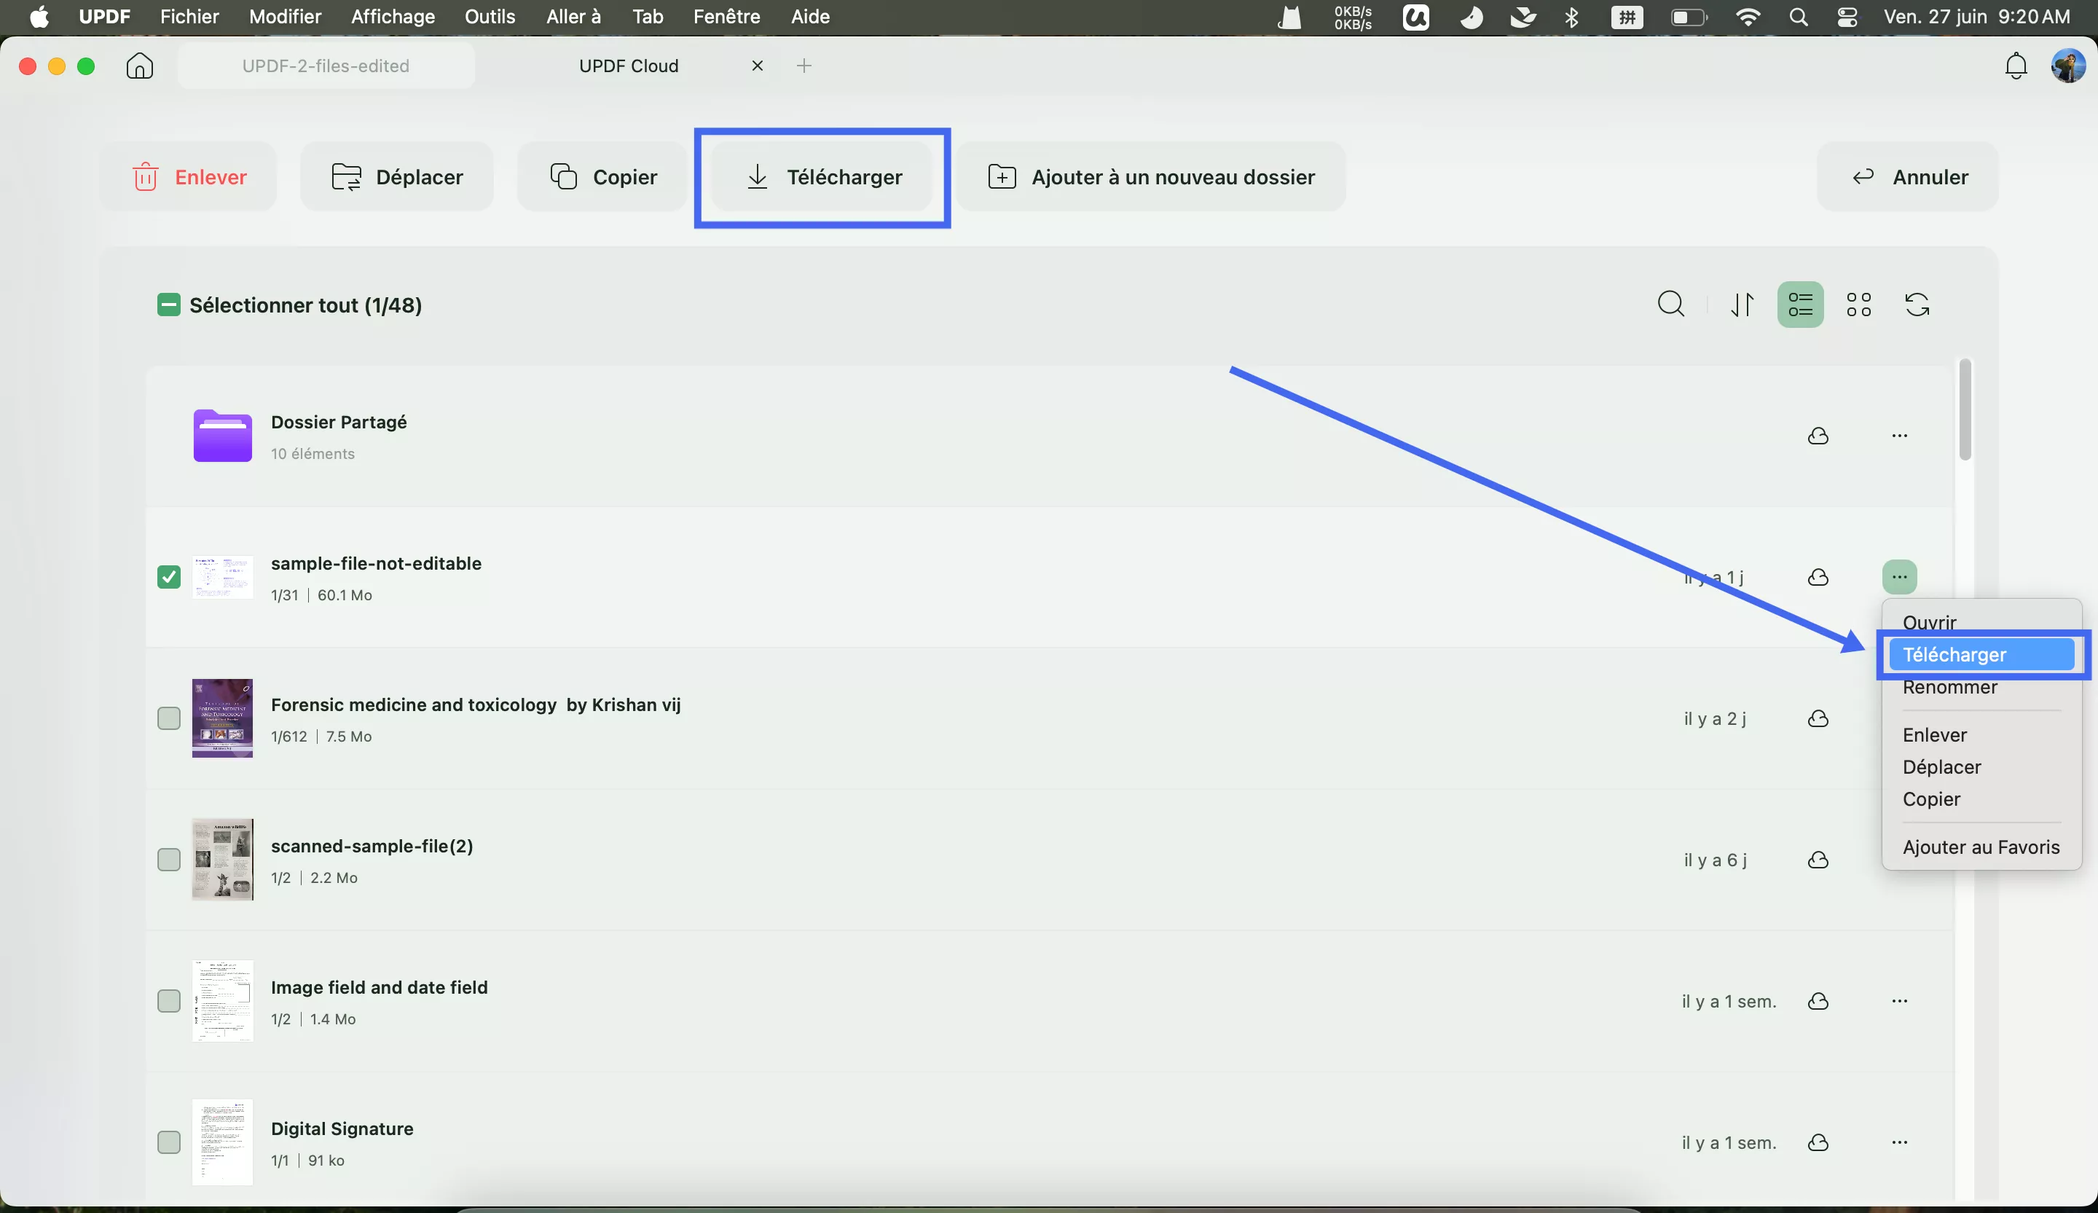Switch to list view
The height and width of the screenshot is (1213, 2098).
coord(1800,305)
